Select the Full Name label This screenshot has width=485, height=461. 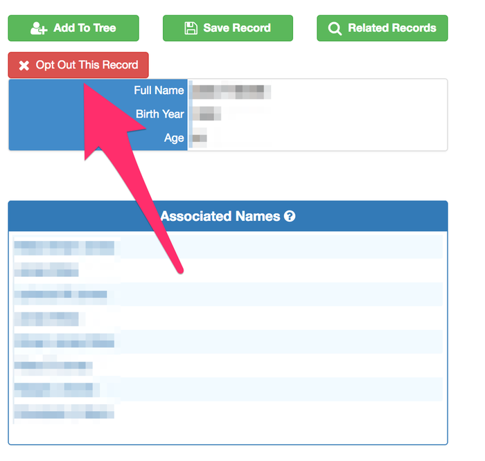coord(159,91)
